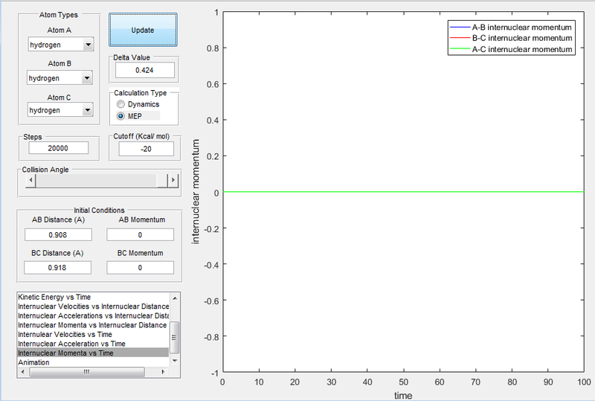
Task: Click A-B internuclear momentum legend entry
Action: point(511,28)
